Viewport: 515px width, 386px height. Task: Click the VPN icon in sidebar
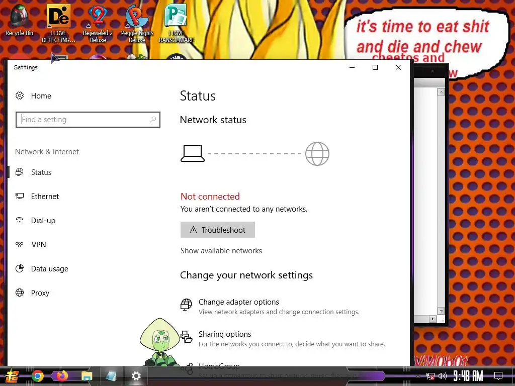click(x=20, y=245)
